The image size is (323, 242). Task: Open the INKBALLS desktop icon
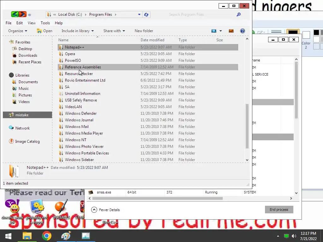click(61, 206)
